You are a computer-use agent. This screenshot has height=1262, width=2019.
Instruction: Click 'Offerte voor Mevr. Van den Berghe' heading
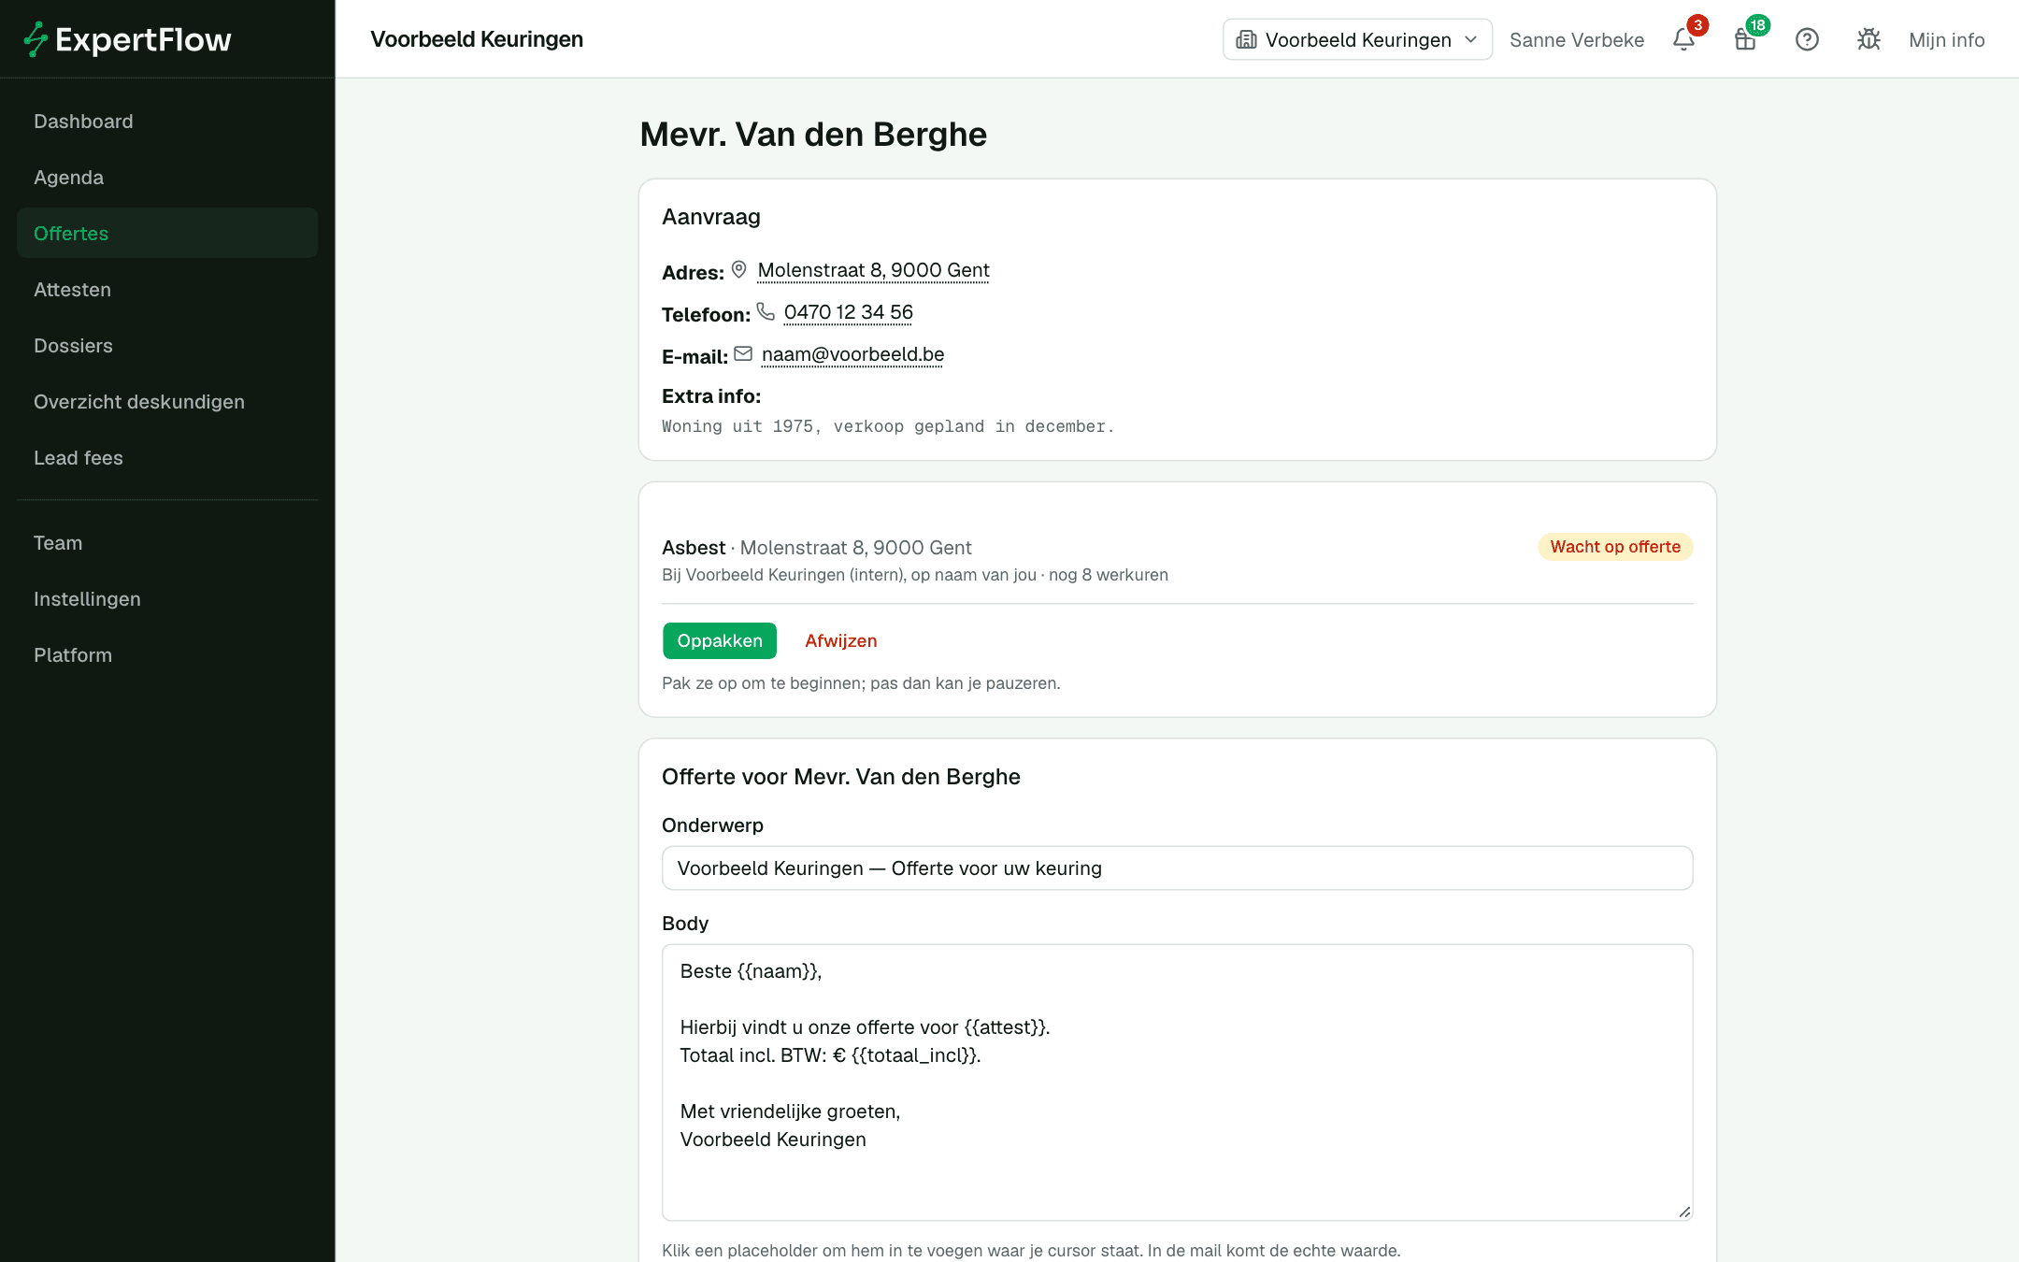[841, 777]
